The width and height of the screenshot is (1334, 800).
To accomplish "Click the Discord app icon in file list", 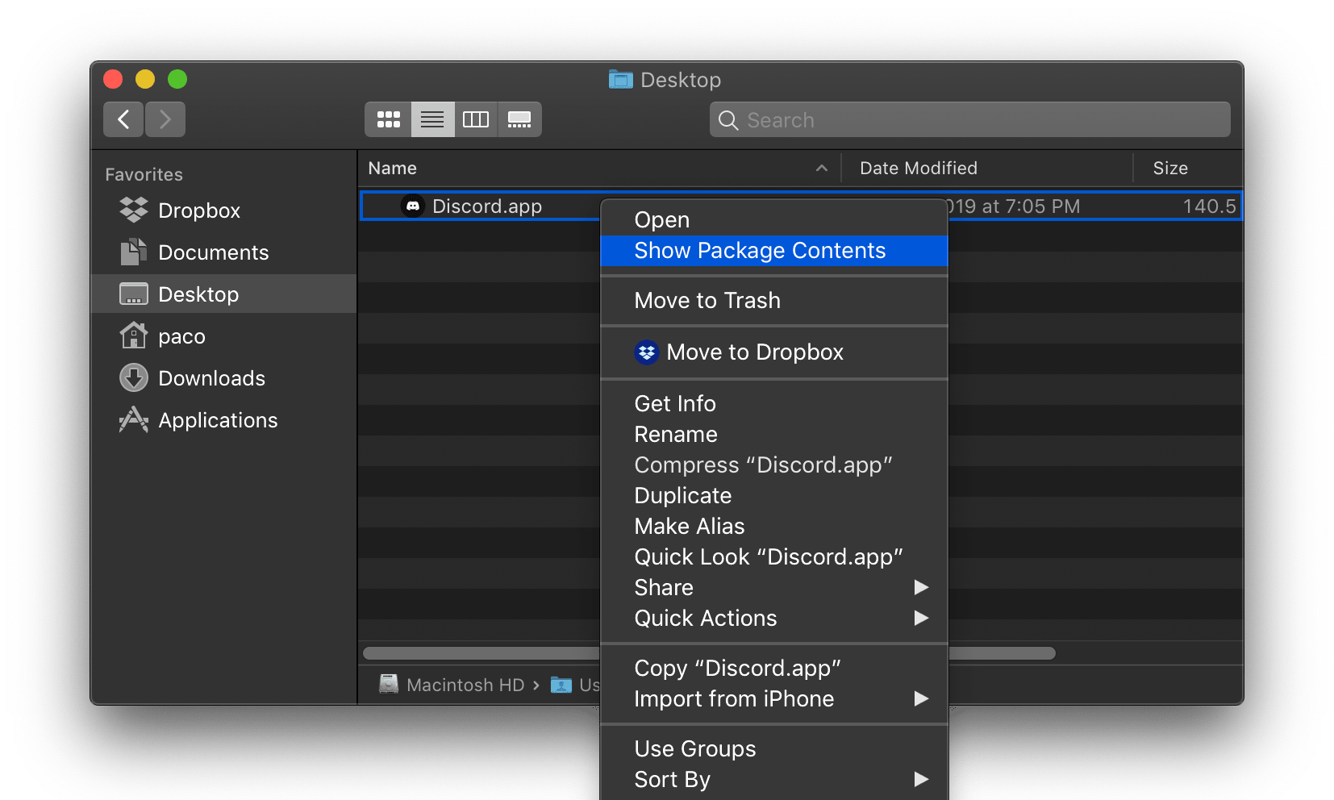I will coord(413,206).
